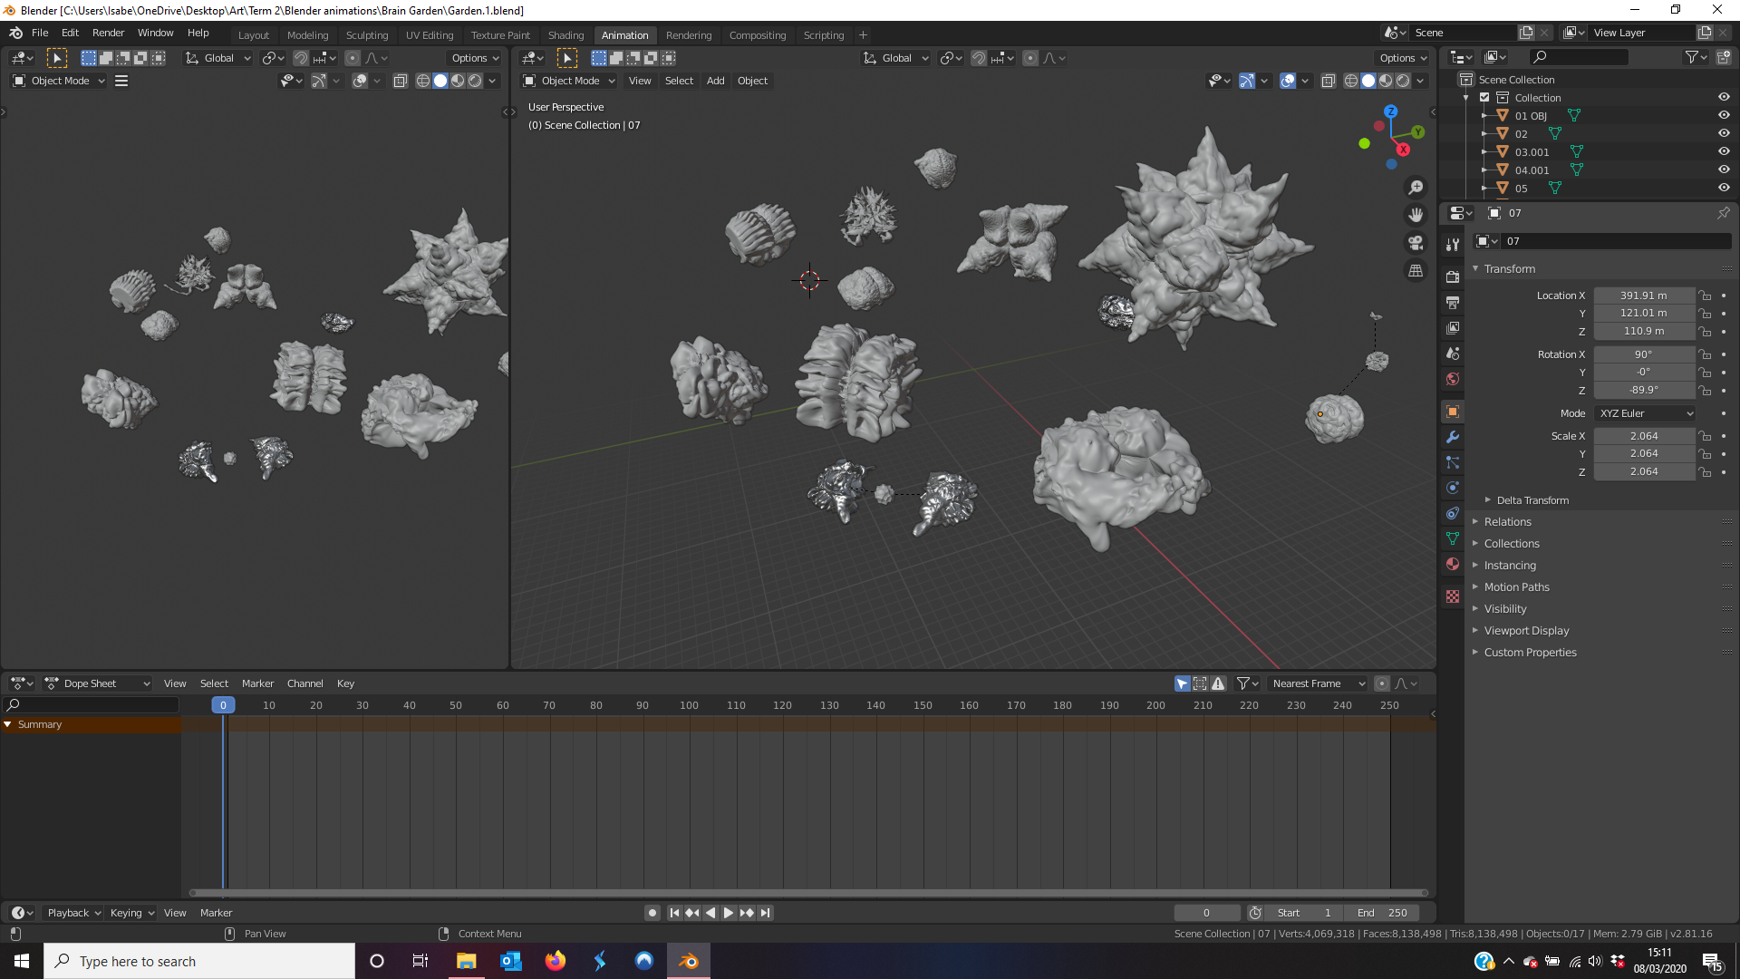Click the hand pan view gizmo
This screenshot has height=979, width=1740.
tap(1415, 215)
